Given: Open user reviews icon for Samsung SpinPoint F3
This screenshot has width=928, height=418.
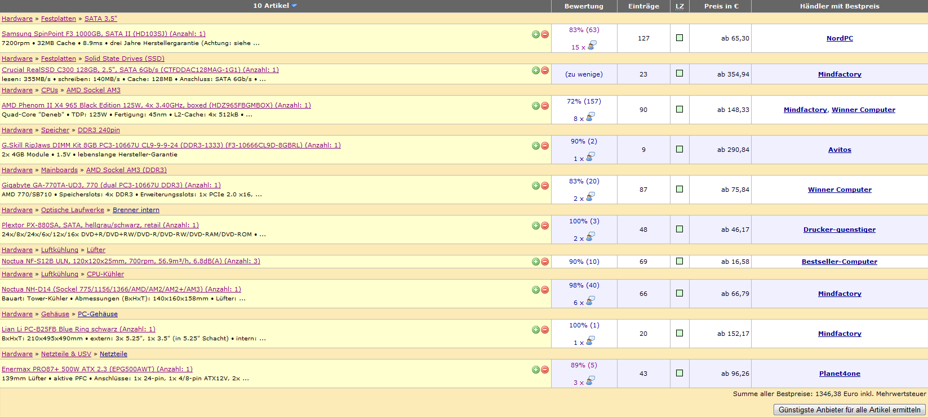Looking at the screenshot, I should 592,46.
